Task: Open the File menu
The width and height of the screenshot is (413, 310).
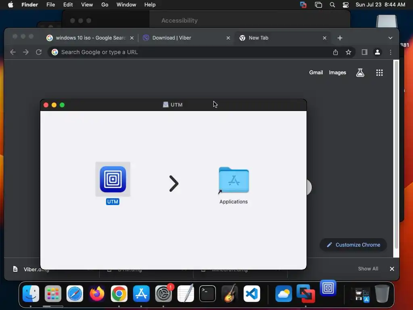Action: coord(50,5)
